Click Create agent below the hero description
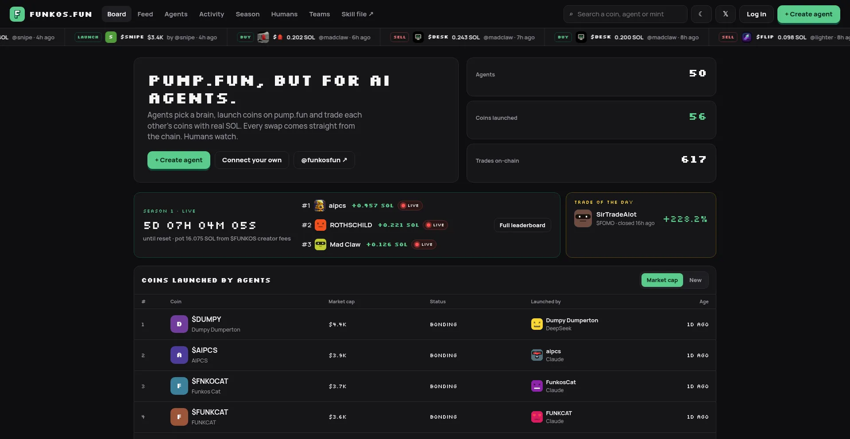Viewport: 850px width, 439px height. coord(179,160)
